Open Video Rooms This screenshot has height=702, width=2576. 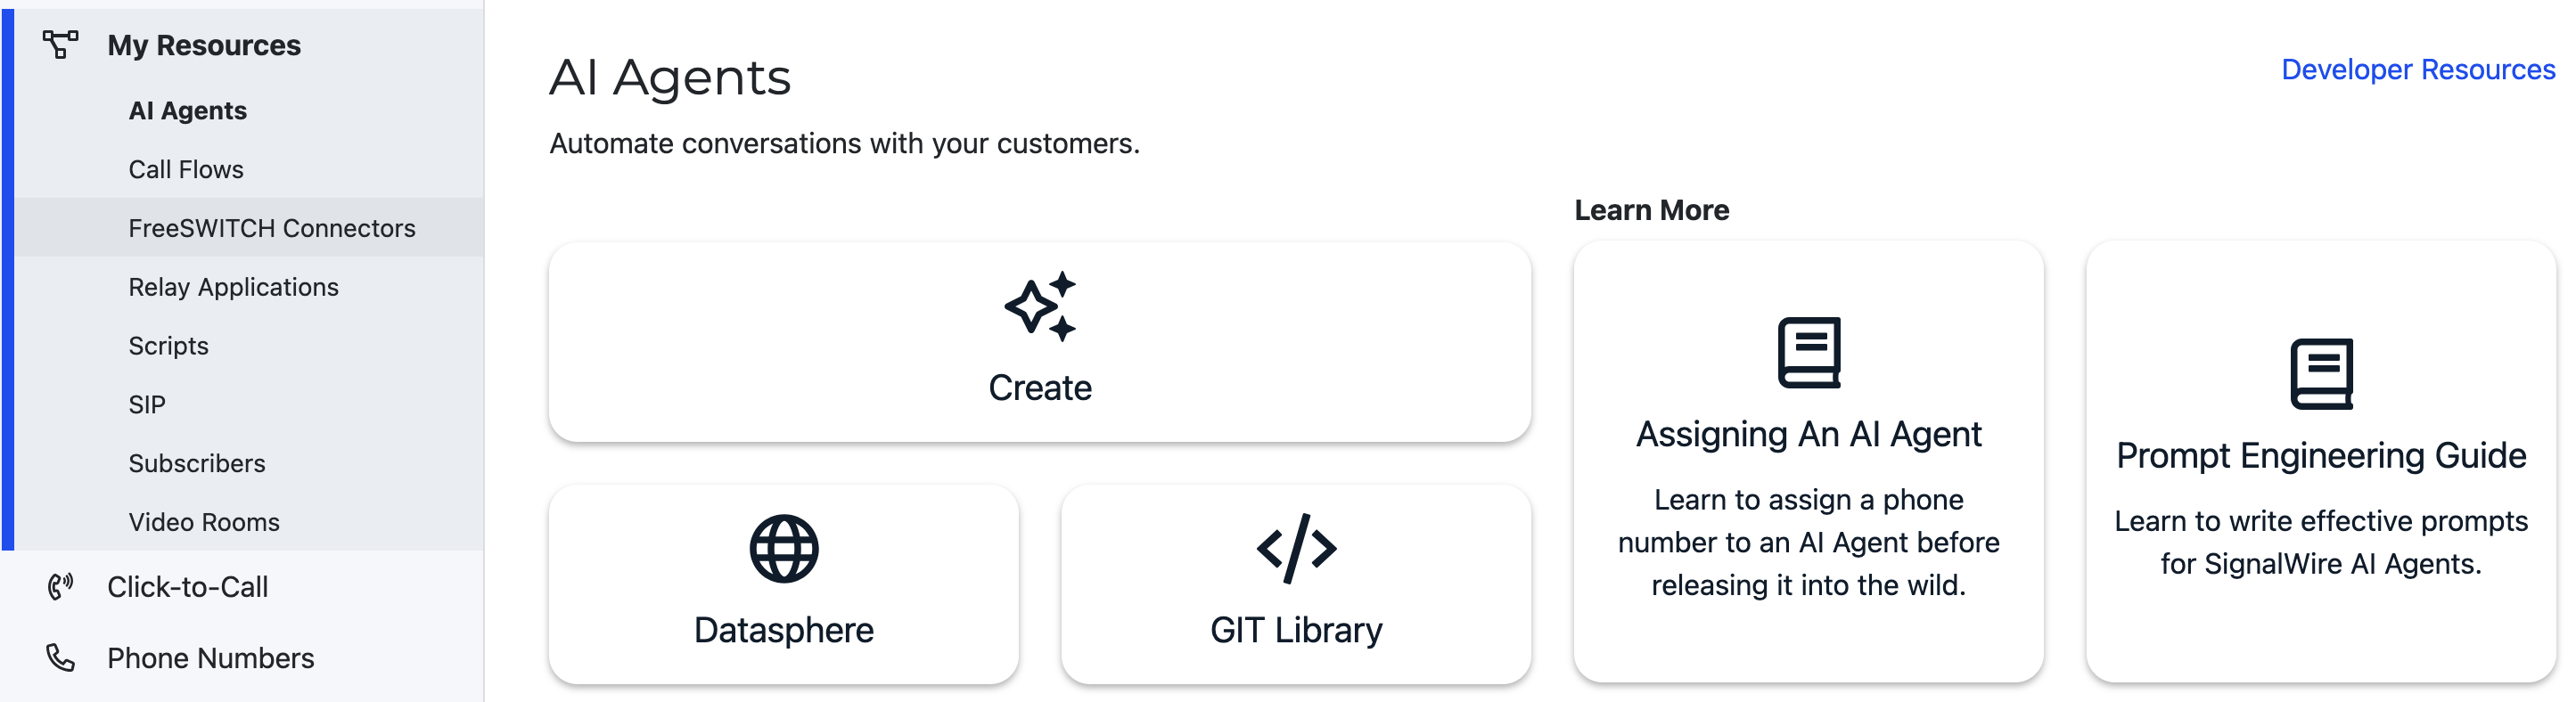click(204, 521)
